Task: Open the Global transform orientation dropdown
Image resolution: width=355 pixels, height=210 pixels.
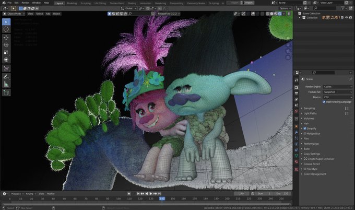Action: click(128, 8)
